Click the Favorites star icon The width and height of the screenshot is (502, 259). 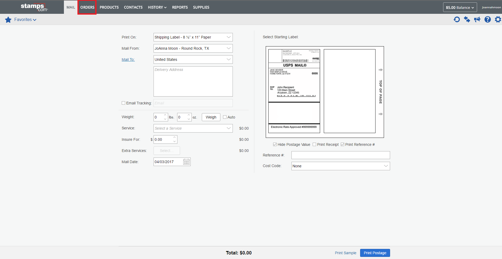pos(8,19)
